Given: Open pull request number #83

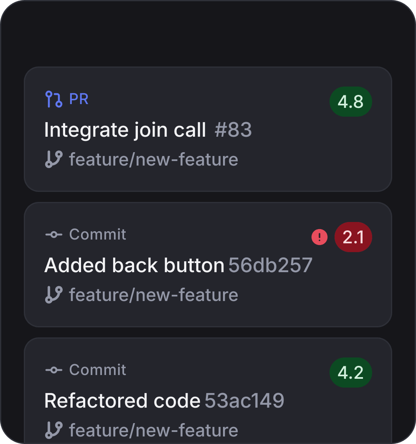Looking at the screenshot, I should point(233,130).
